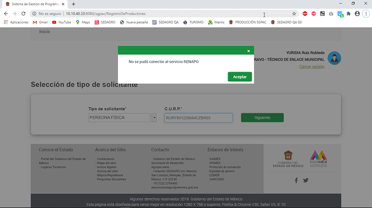Select the PERSONA FÍSICA combo box
The image size is (372, 208).
119,118
